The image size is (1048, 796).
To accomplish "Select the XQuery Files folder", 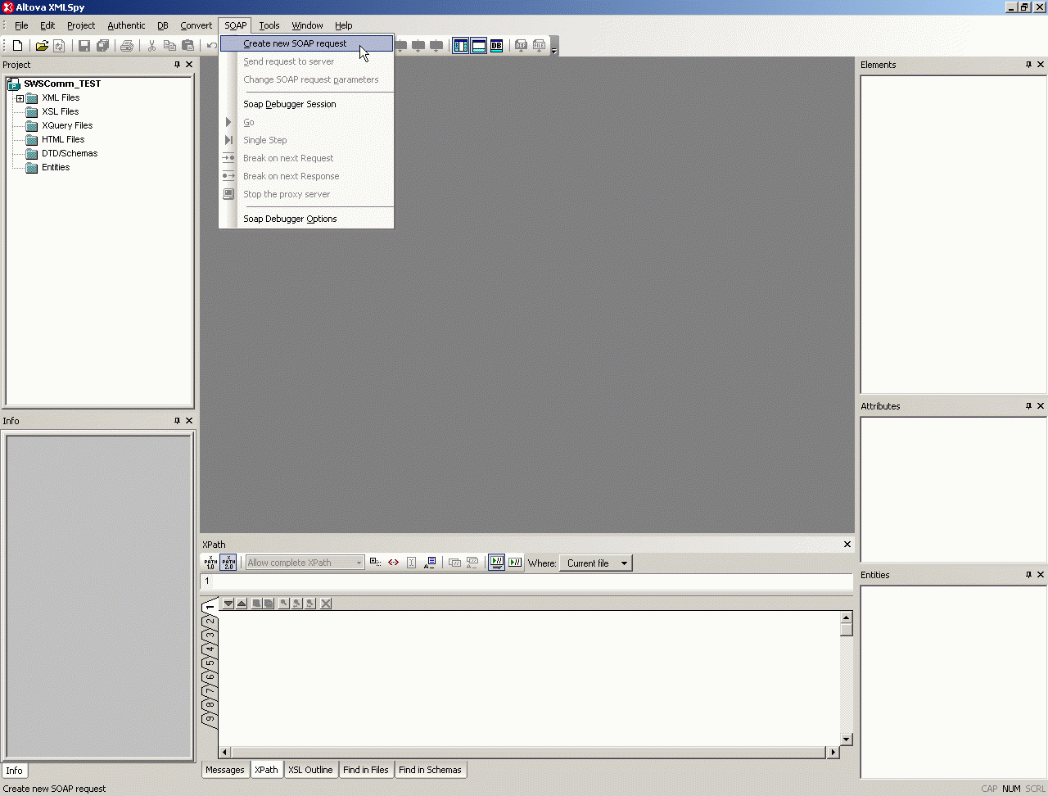I will [67, 125].
